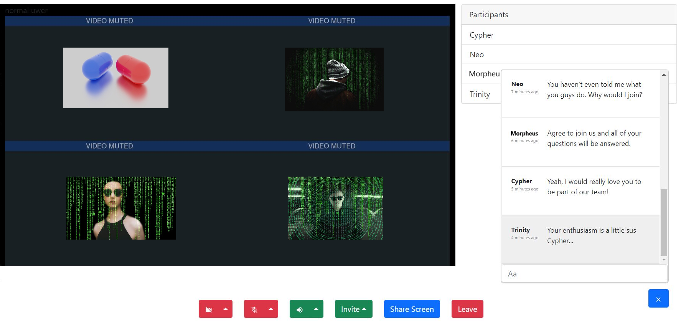Open camera options caret menu
This screenshot has width=681, height=321.
click(226, 309)
